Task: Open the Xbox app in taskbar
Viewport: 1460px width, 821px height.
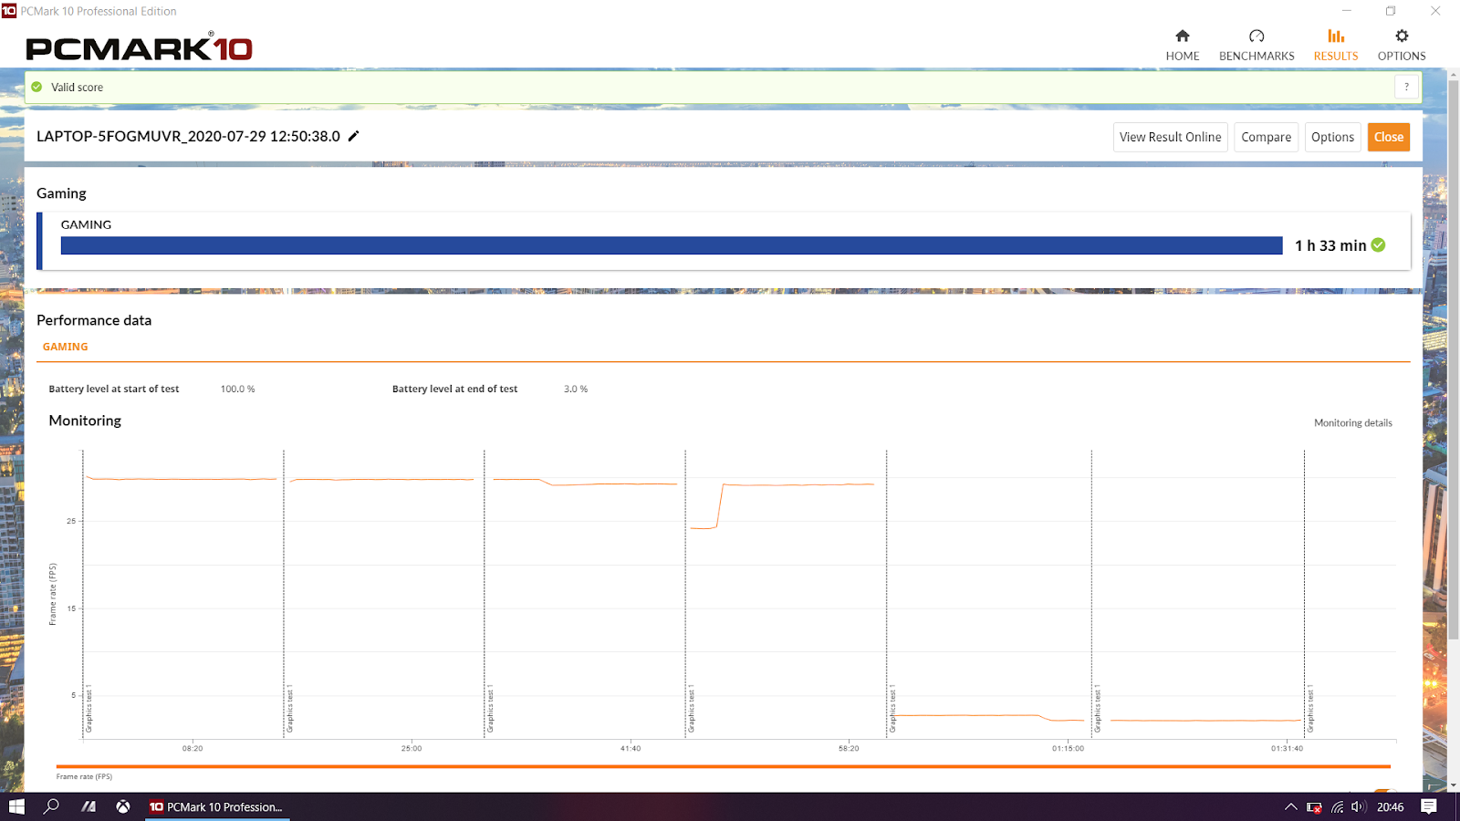Action: [x=122, y=806]
